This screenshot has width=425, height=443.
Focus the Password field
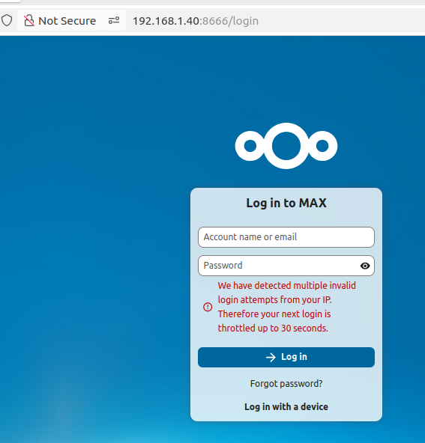[x=286, y=266]
